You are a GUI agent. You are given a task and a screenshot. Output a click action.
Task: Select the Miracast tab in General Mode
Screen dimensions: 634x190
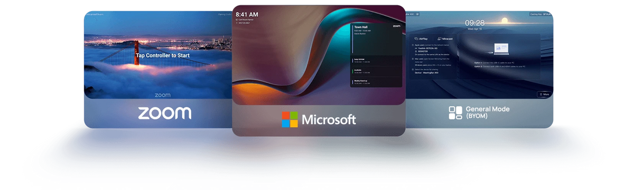445,39
